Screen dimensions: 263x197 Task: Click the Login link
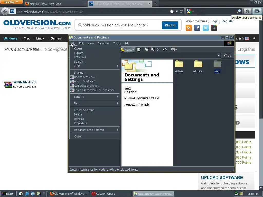coord(214,21)
